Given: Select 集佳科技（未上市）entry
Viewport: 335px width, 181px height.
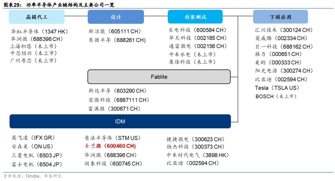Looking at the screenshot, I should (x=192, y=62).
